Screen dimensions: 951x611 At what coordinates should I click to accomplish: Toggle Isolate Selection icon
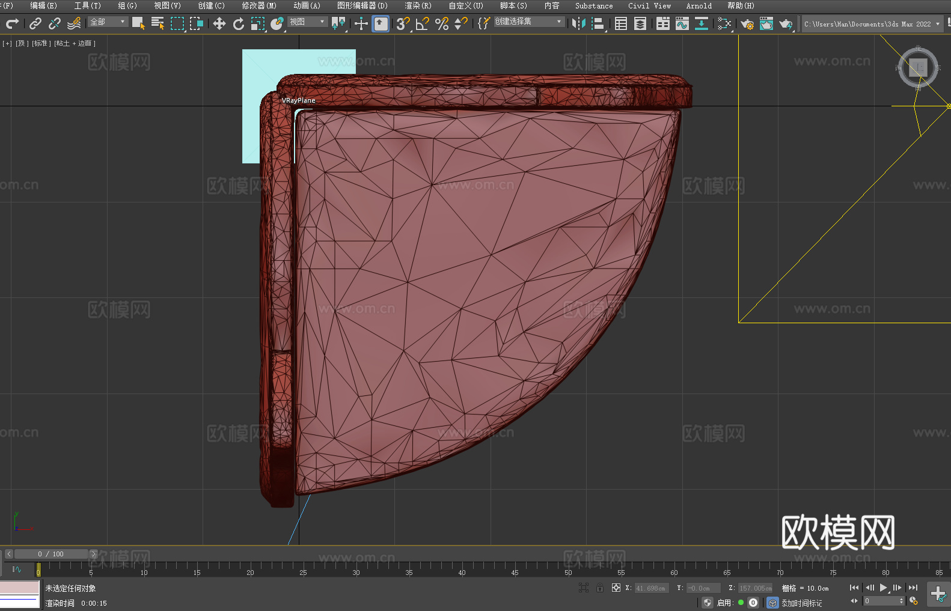583,588
